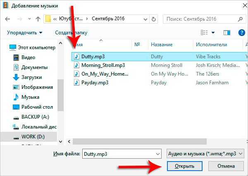Sort by the Название column header
This screenshot has width=248, height=176.
[x=162, y=45]
